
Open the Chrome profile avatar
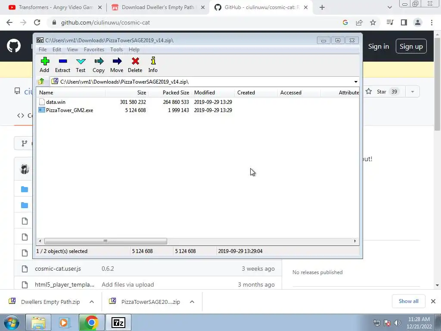pos(418,22)
